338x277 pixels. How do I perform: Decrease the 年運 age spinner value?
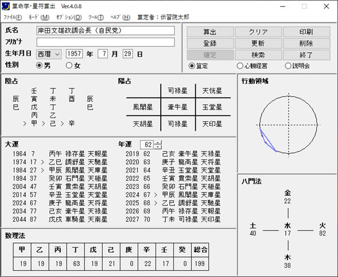click(158, 147)
